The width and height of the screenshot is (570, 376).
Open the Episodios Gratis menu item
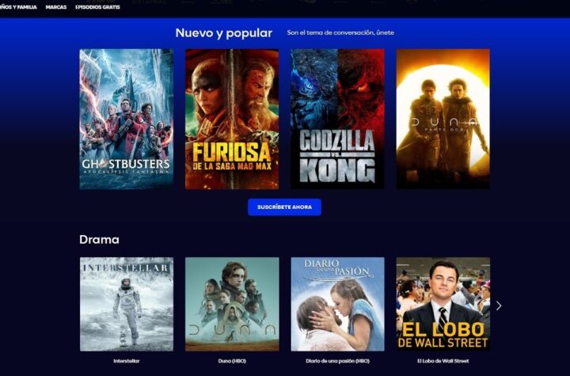[x=97, y=7]
